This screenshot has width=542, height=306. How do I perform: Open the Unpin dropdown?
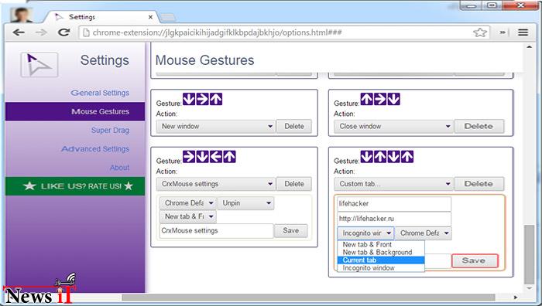click(x=245, y=203)
